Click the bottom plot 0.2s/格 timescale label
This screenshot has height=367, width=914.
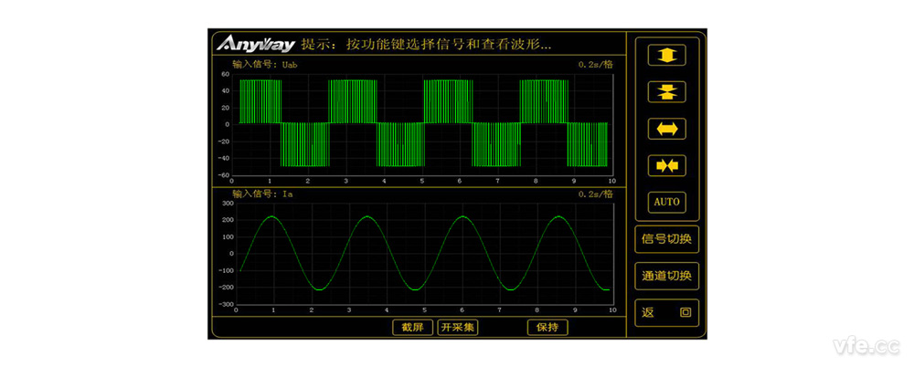pyautogui.click(x=595, y=194)
